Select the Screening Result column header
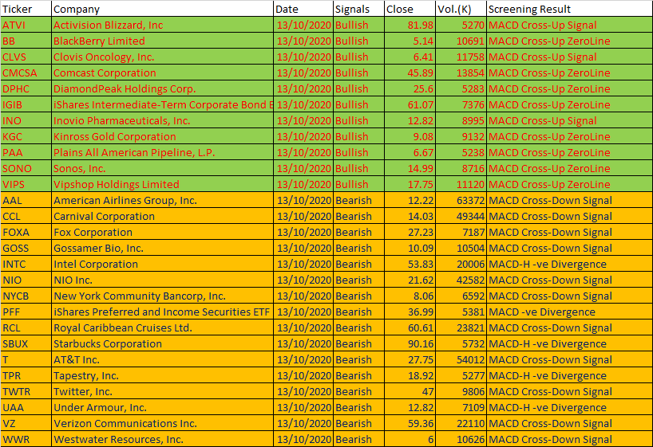The width and height of the screenshot is (653, 447). click(570, 9)
